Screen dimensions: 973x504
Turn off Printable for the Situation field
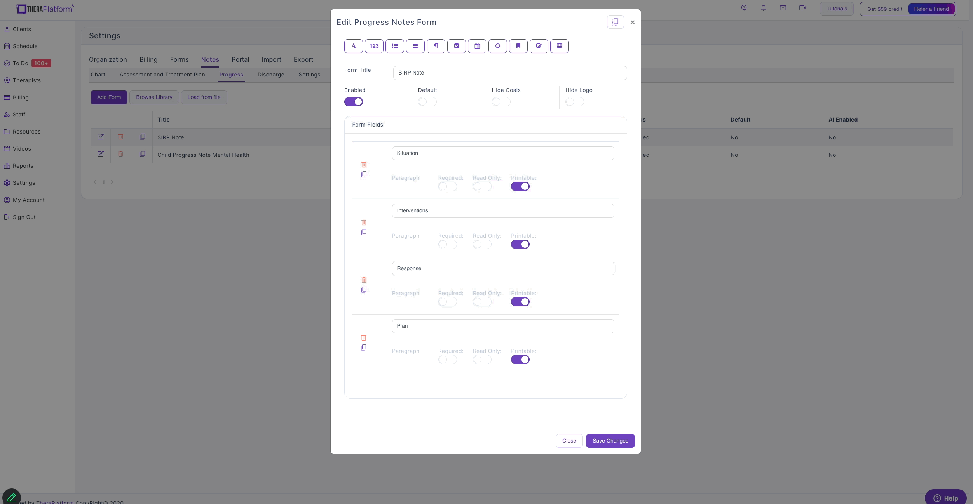click(520, 186)
